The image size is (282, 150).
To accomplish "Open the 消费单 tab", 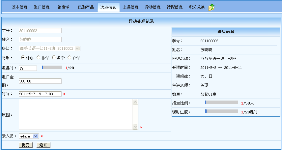I will (x=64, y=7).
